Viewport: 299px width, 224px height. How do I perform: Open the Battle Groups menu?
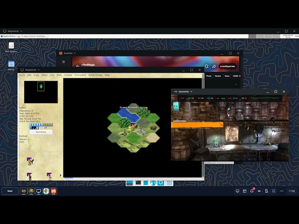(95, 75)
